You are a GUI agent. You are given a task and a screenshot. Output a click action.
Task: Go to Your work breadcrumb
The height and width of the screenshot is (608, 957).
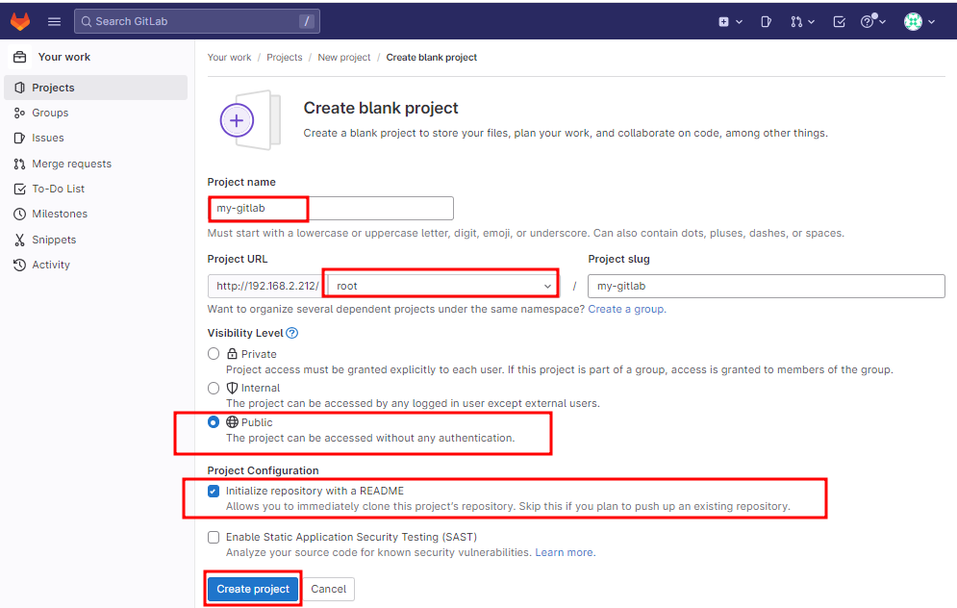point(229,58)
